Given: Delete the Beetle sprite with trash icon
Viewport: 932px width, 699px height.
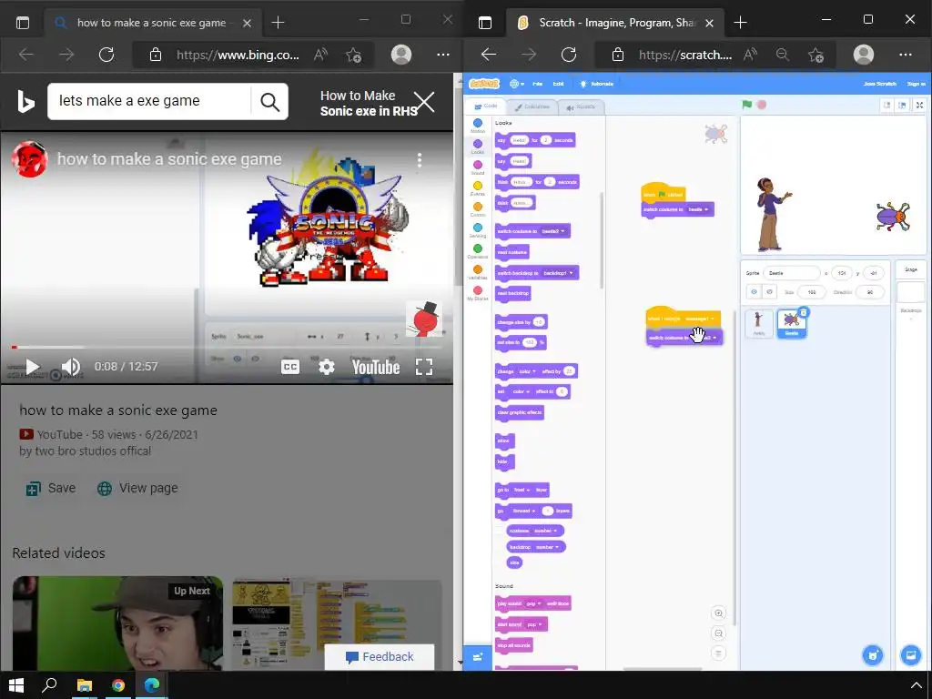Looking at the screenshot, I should click(803, 312).
